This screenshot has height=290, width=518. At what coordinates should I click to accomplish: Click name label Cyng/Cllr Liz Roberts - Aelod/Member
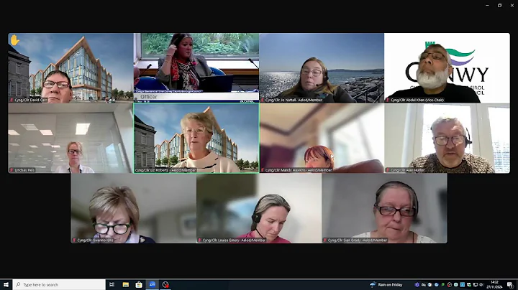(x=165, y=170)
